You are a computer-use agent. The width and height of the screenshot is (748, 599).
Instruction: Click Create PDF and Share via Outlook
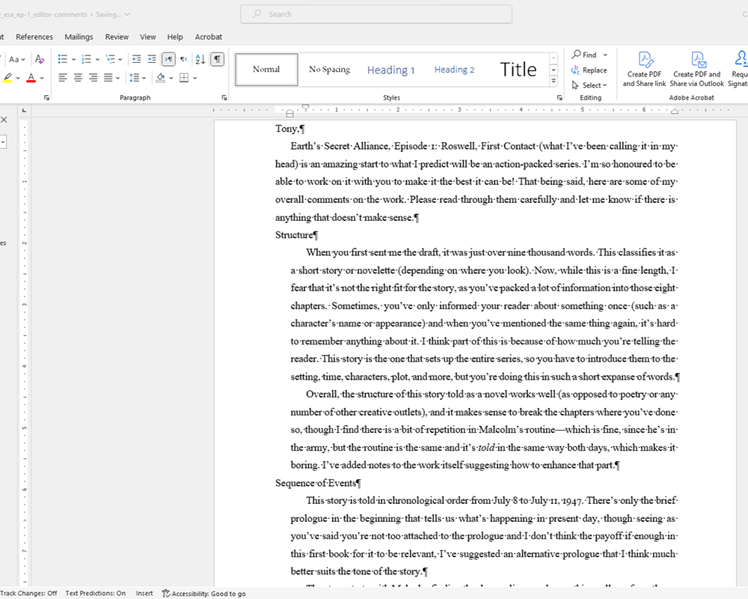coord(697,70)
